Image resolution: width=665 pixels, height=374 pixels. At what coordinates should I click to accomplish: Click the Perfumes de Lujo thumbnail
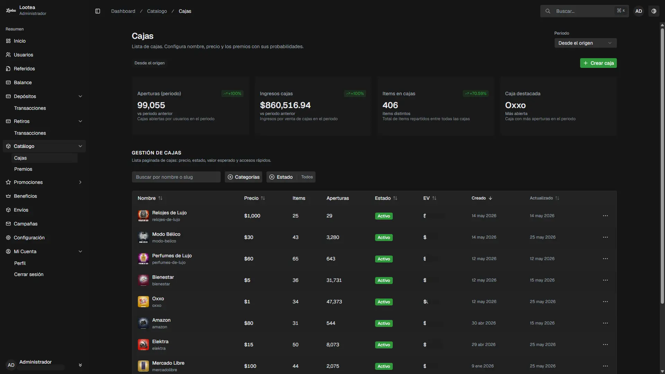tap(143, 259)
